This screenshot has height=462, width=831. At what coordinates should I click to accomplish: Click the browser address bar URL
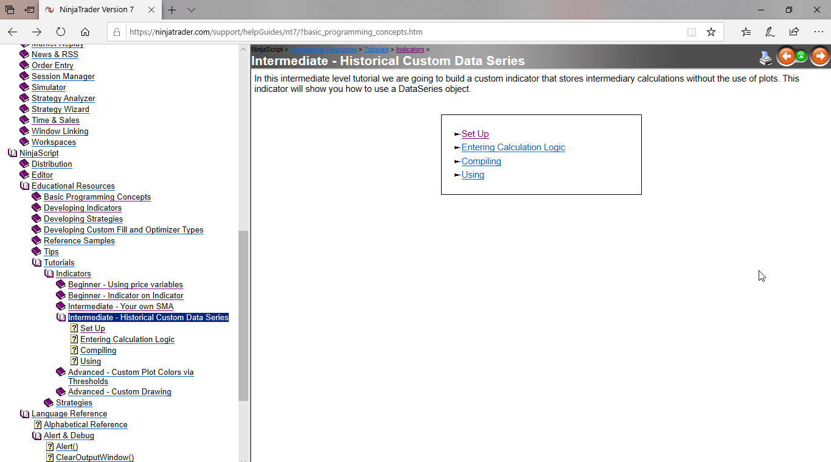click(276, 32)
